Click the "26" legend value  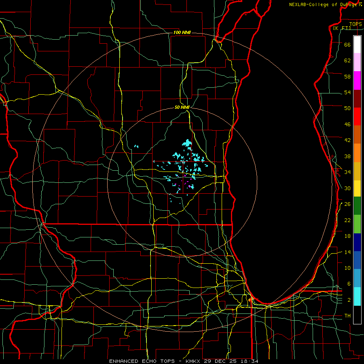tap(347, 204)
